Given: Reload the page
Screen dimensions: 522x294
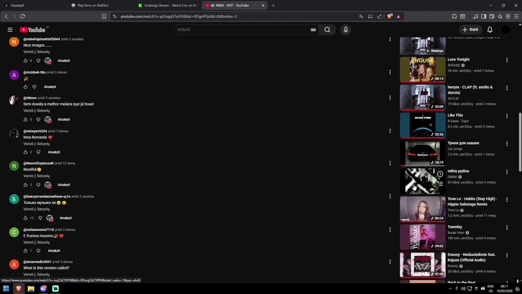Looking at the screenshot, I should click(x=22, y=16).
